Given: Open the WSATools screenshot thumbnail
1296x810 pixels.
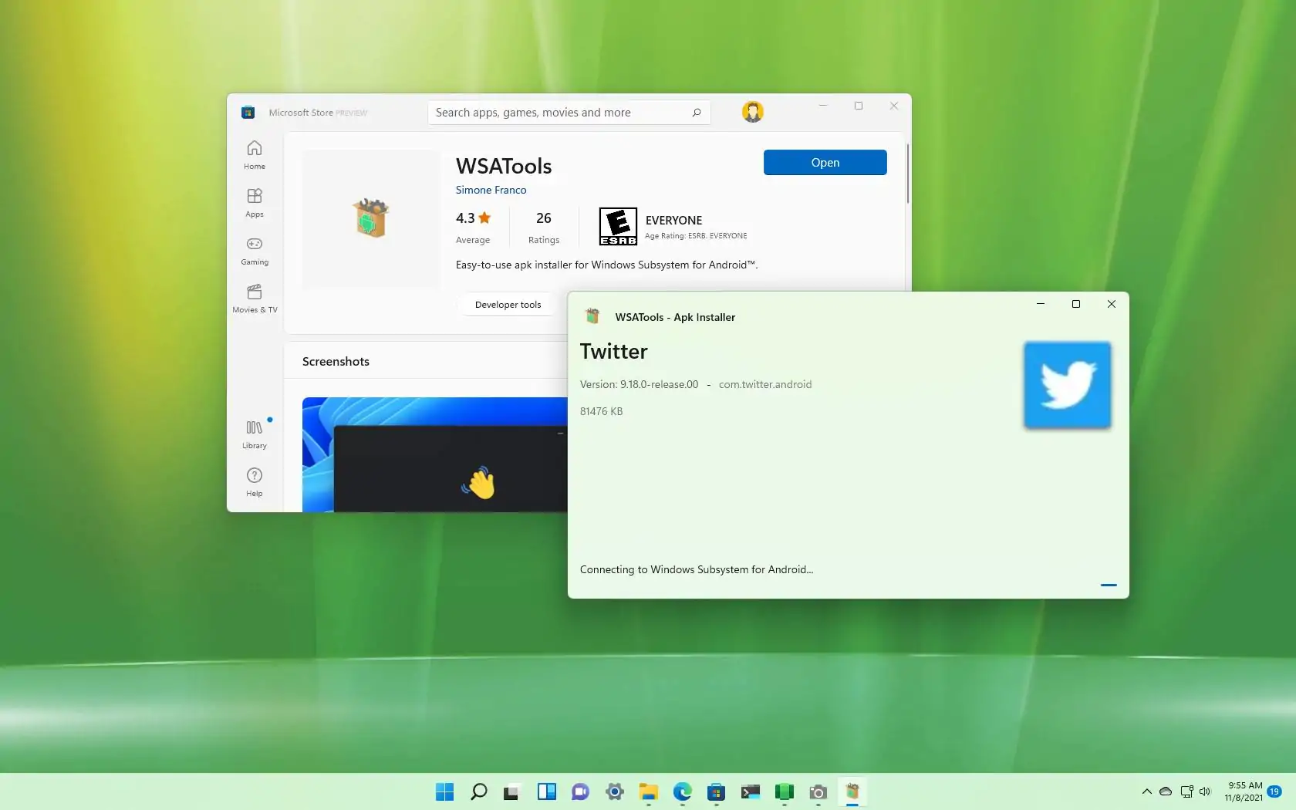Looking at the screenshot, I should pyautogui.click(x=434, y=454).
